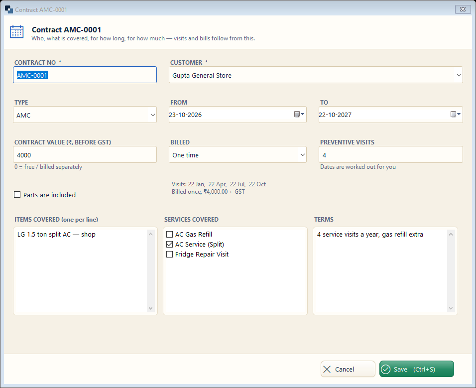Focus the Contract No input field
Image resolution: width=476 pixels, height=388 pixels.
[x=85, y=75]
